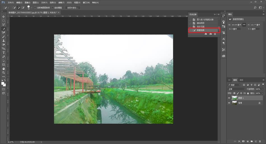Click the 选择并遮住 button
Viewport: 266px width, 144px height.
click(x=73, y=8)
